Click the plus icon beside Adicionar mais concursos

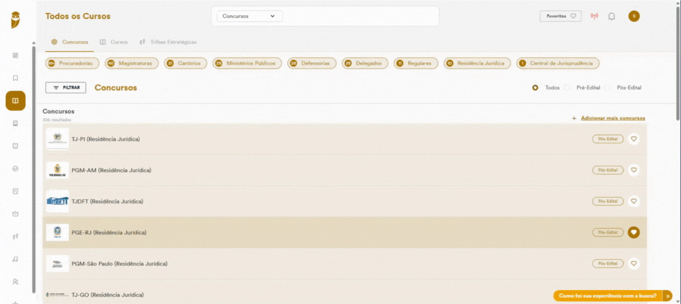coord(574,118)
